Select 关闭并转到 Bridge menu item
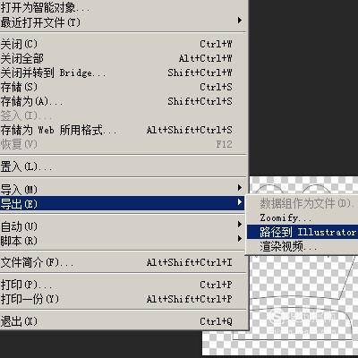 click(x=123, y=72)
